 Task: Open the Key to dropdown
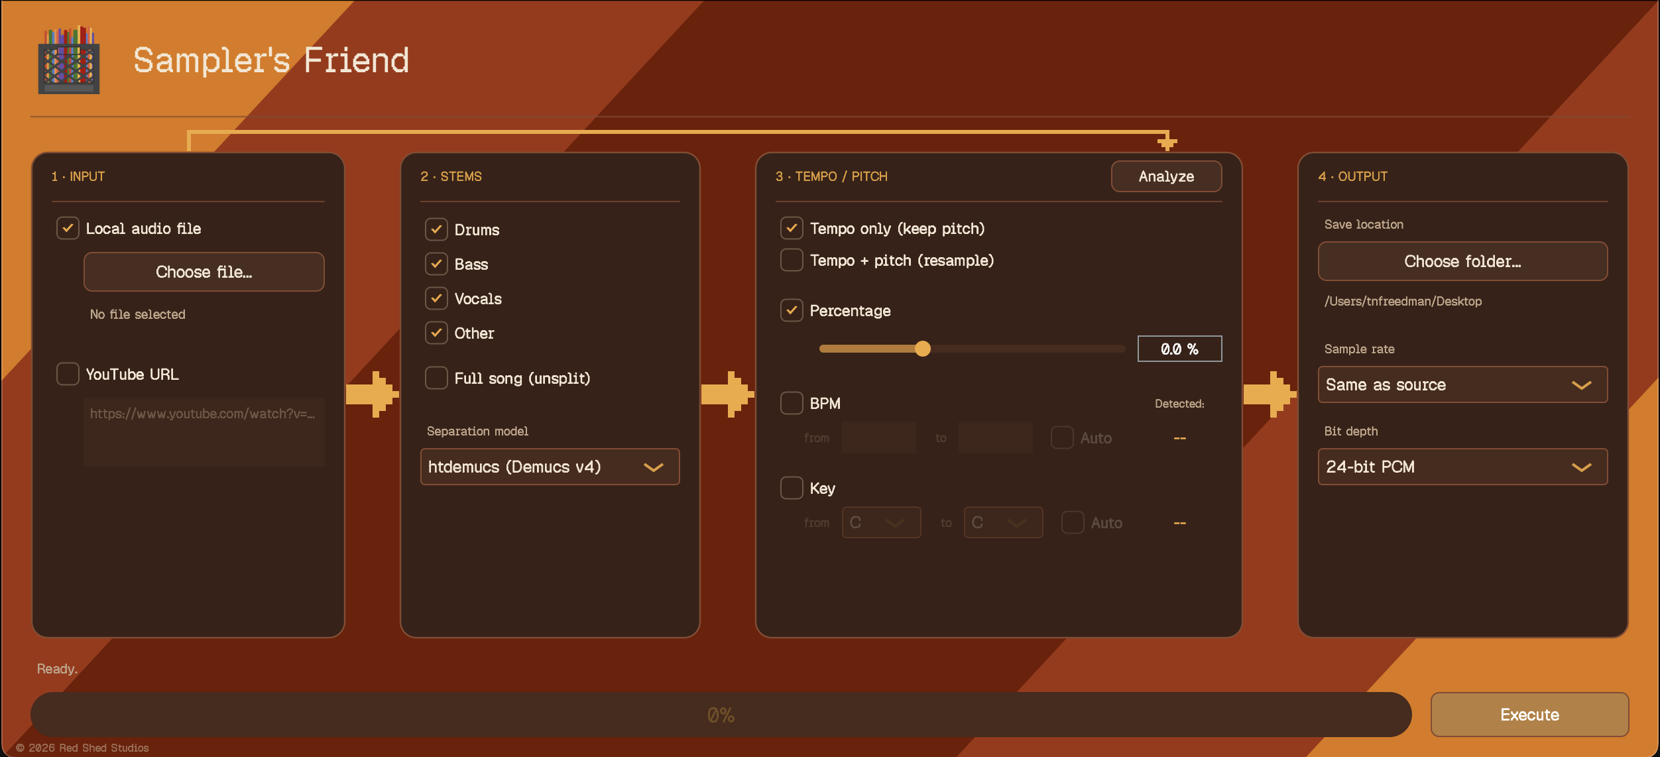[1003, 522]
